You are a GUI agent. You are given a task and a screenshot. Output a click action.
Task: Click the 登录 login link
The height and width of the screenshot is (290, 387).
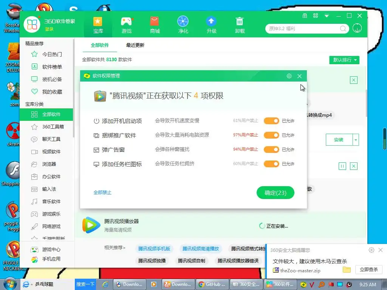click(x=49, y=29)
